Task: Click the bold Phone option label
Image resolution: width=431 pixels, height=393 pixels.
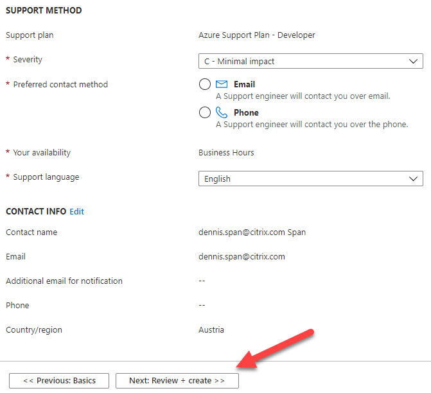Action: pos(246,112)
